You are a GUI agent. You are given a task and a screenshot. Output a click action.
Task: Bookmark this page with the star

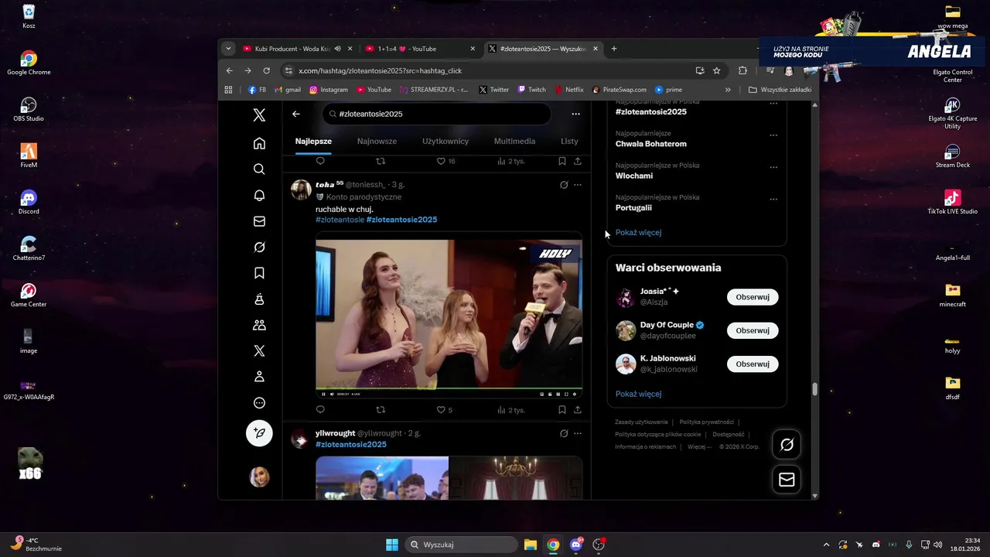pos(717,70)
